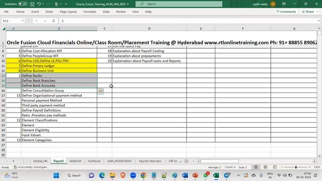Click the zoom in plus button
Screen dimensions: 322x181
[310, 167]
